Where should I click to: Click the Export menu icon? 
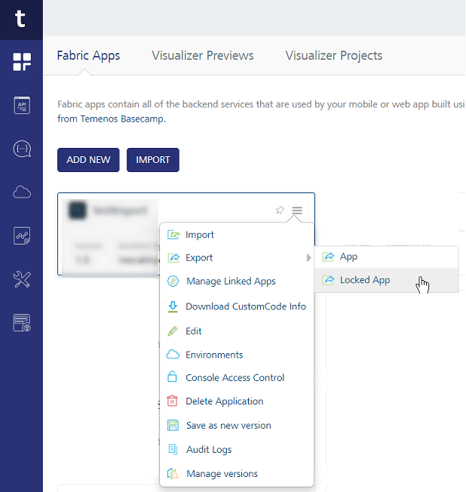(173, 258)
